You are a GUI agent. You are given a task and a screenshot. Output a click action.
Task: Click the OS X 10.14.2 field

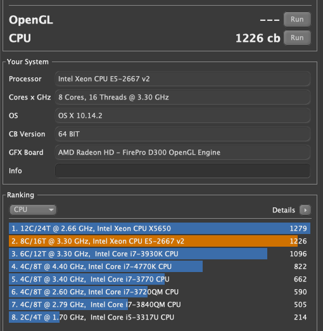[x=182, y=115]
